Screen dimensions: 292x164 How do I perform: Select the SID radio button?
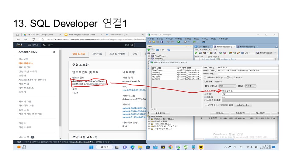pos(205,97)
